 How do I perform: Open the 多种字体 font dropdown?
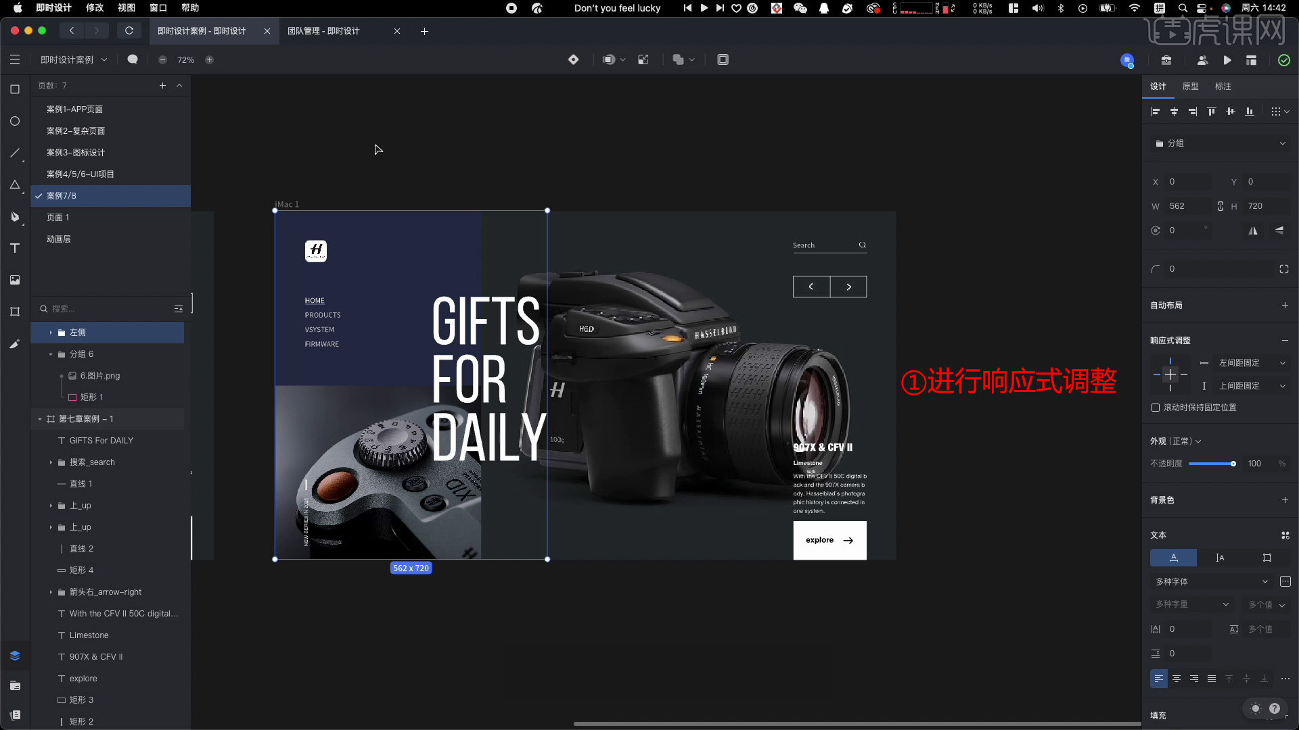1212,581
